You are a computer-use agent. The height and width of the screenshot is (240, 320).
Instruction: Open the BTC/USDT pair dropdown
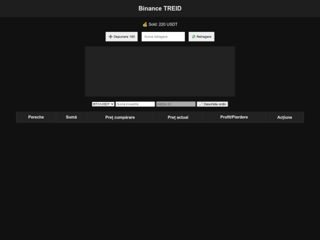pyautogui.click(x=103, y=104)
